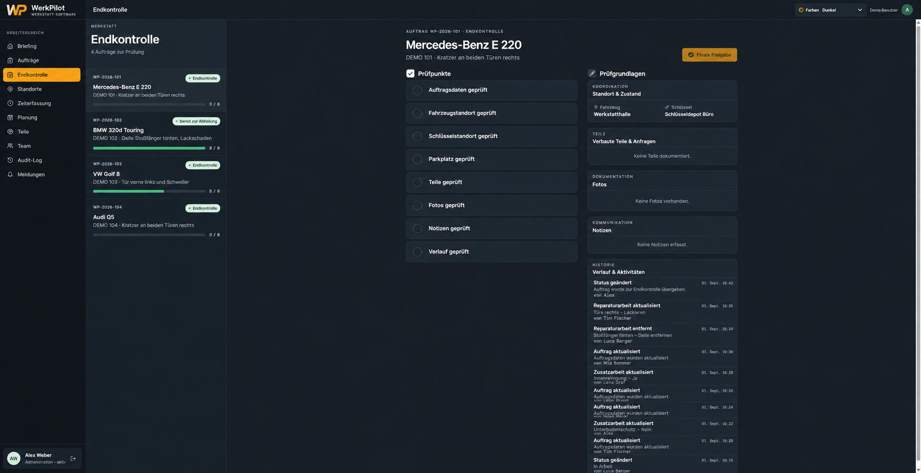Screen dimensions: 921x473
Task: Click the Teile sidebar icon
Action: 10,132
